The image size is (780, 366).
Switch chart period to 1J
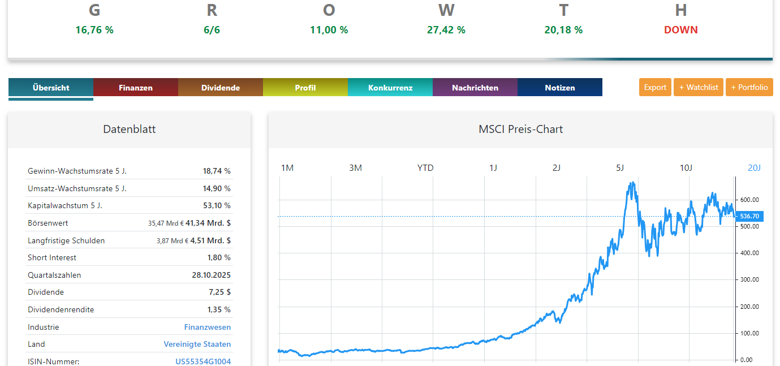tap(493, 168)
